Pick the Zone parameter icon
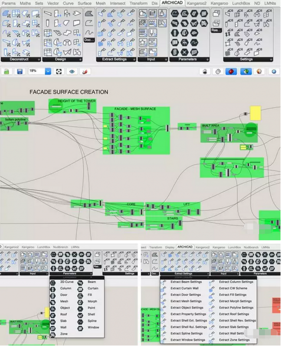Viewport: 282px width, 347px height. pyautogui.click(x=52, y=334)
